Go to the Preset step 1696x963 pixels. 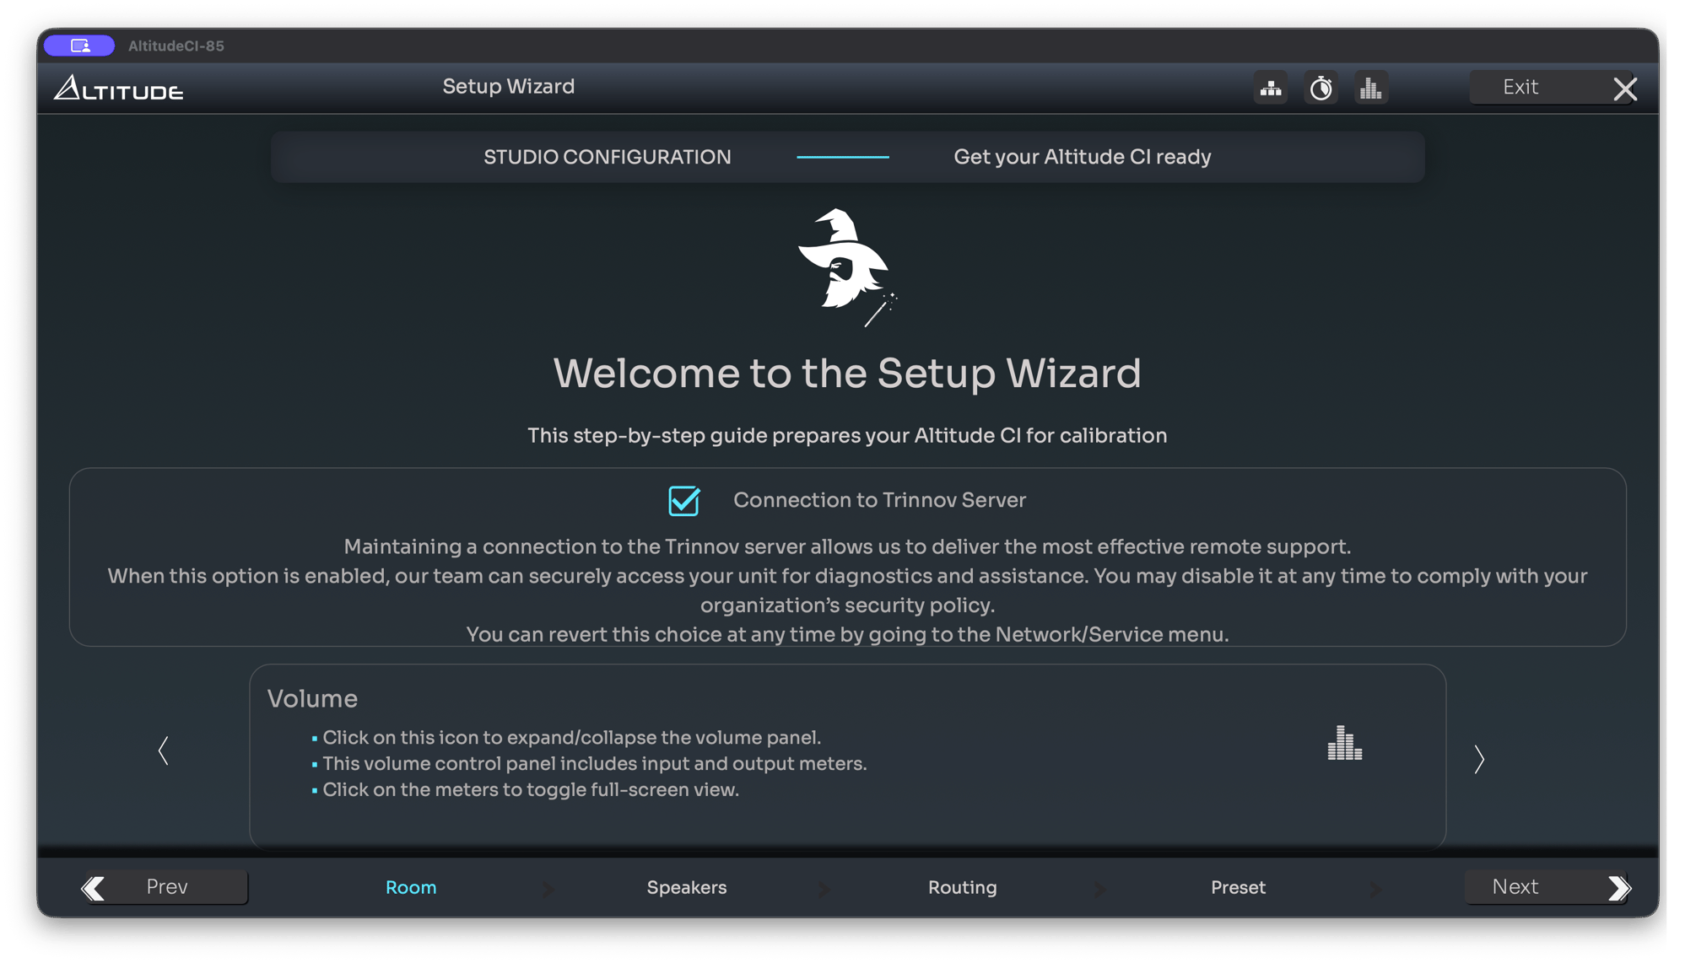tap(1238, 887)
